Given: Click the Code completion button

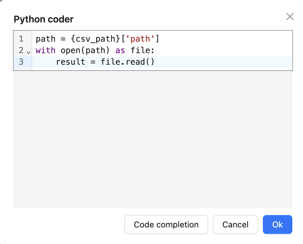Looking at the screenshot, I should pos(166,225).
